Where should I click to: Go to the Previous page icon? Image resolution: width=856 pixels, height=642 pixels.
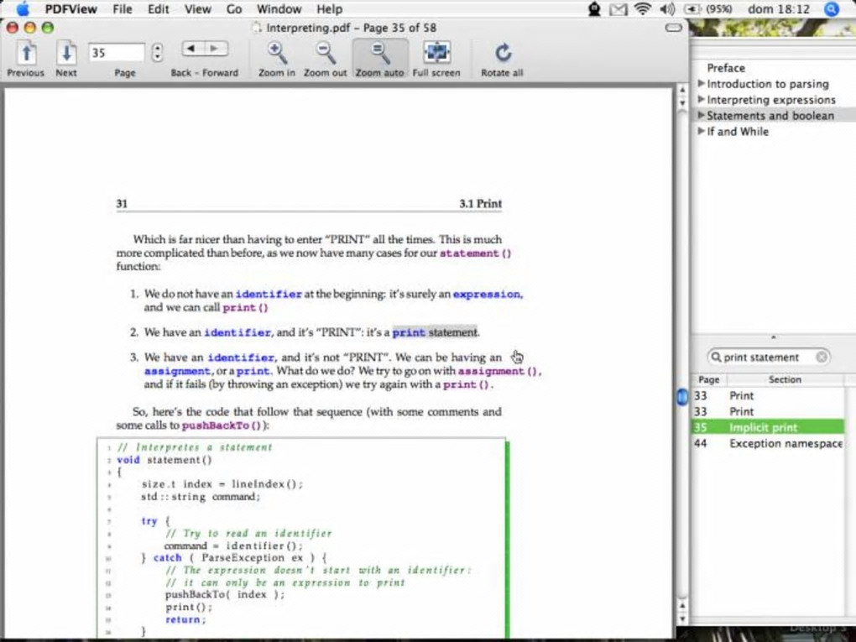[26, 54]
